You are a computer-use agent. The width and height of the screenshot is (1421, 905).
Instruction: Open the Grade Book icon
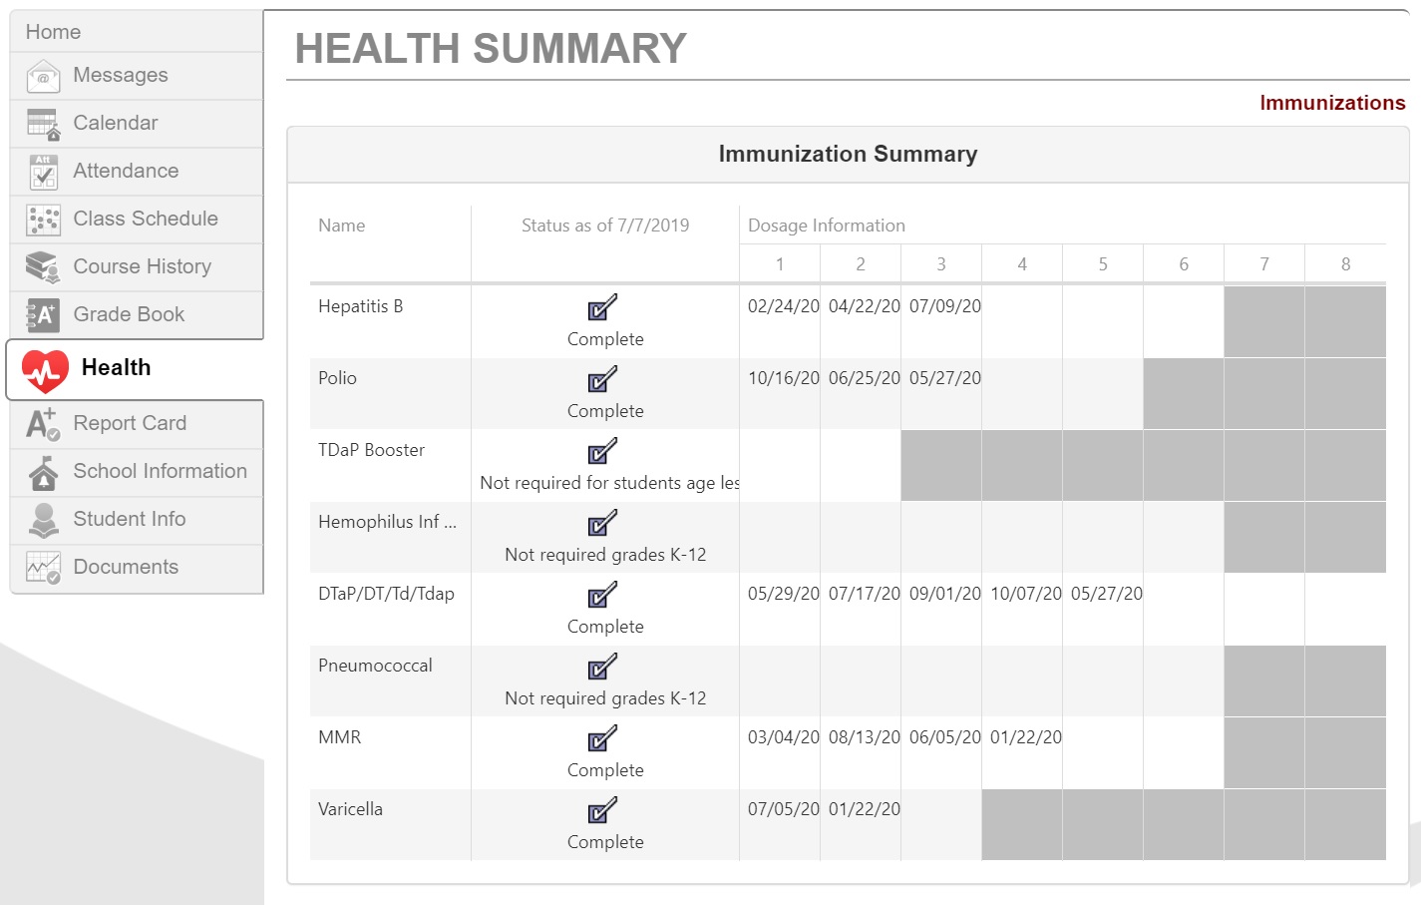coord(43,315)
